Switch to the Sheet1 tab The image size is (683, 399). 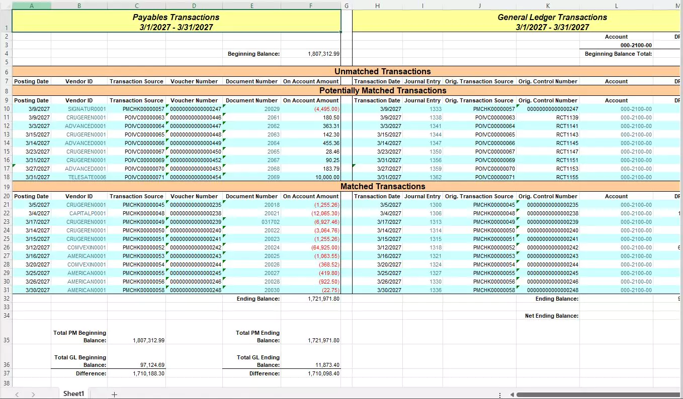[x=73, y=393]
